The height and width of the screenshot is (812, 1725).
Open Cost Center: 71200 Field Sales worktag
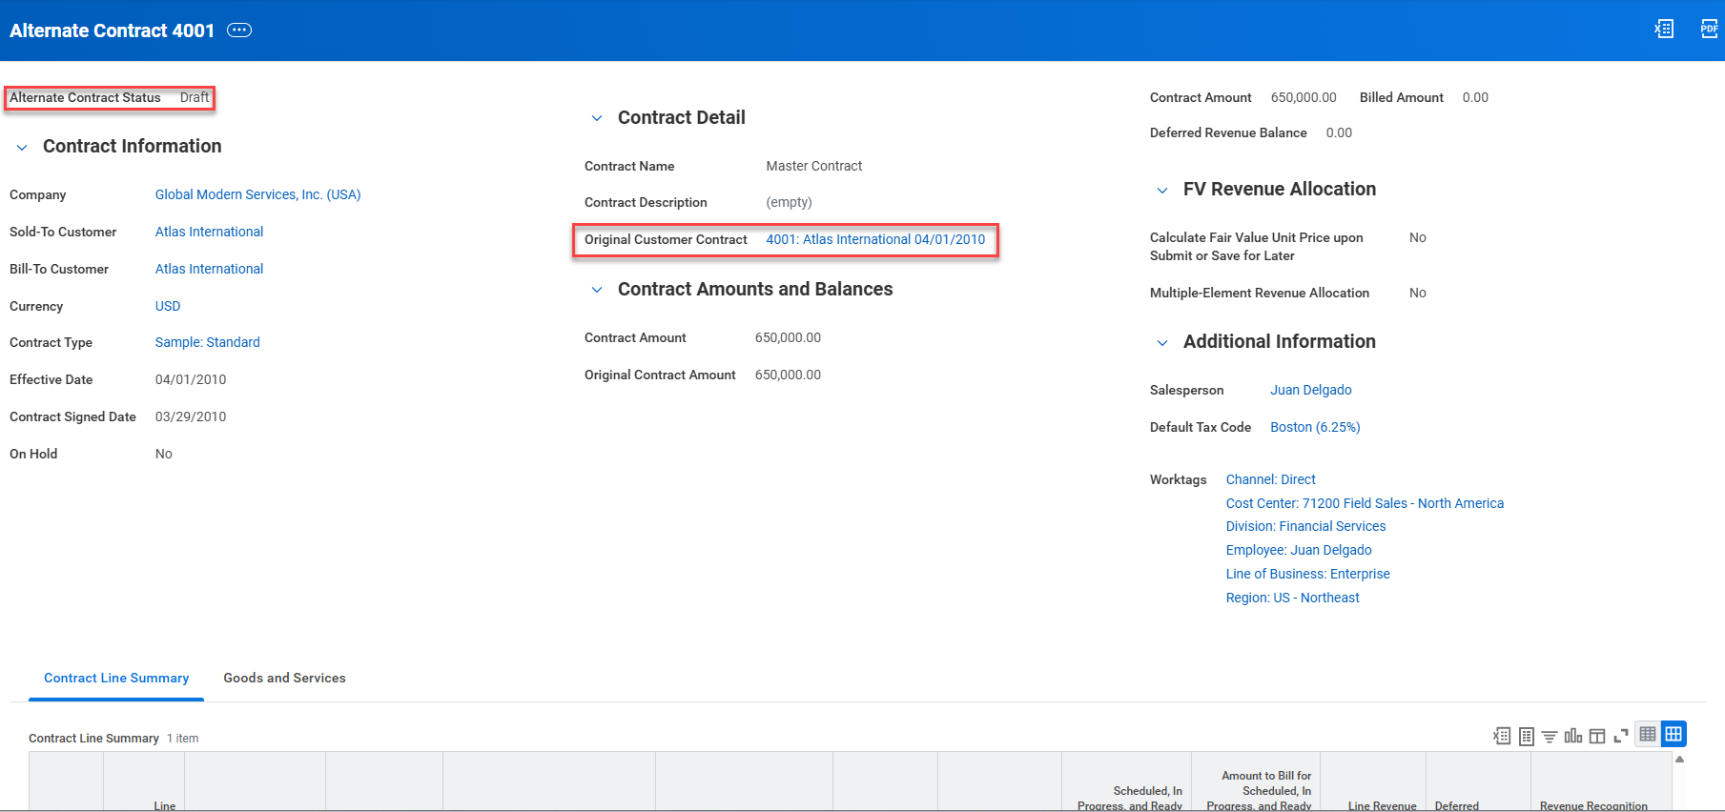(x=1365, y=503)
